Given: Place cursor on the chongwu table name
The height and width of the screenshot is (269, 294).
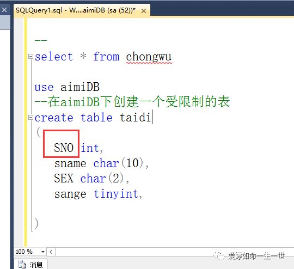Looking at the screenshot, I should 149,57.
